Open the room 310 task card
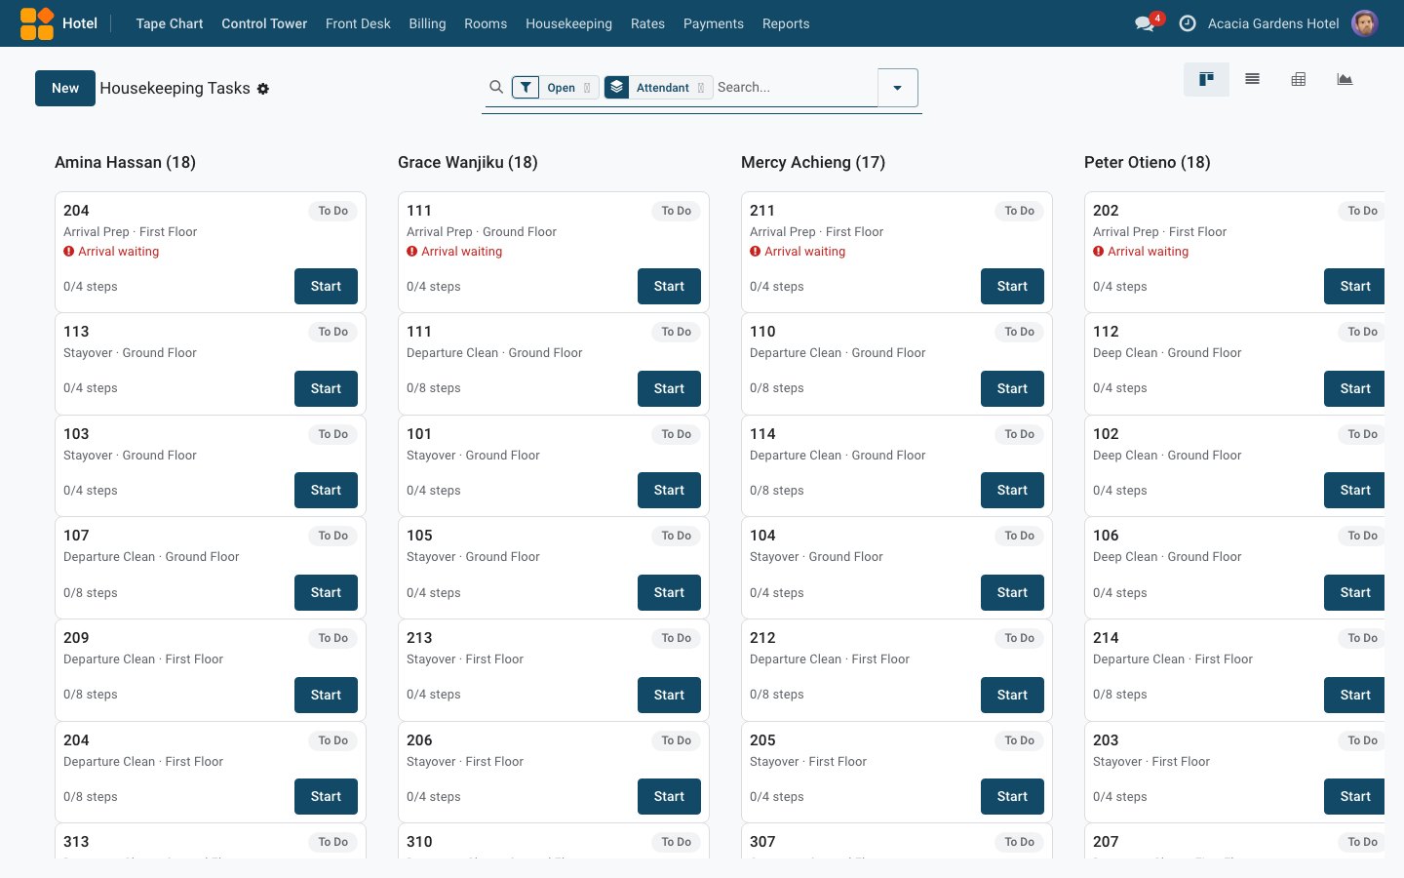 (554, 842)
